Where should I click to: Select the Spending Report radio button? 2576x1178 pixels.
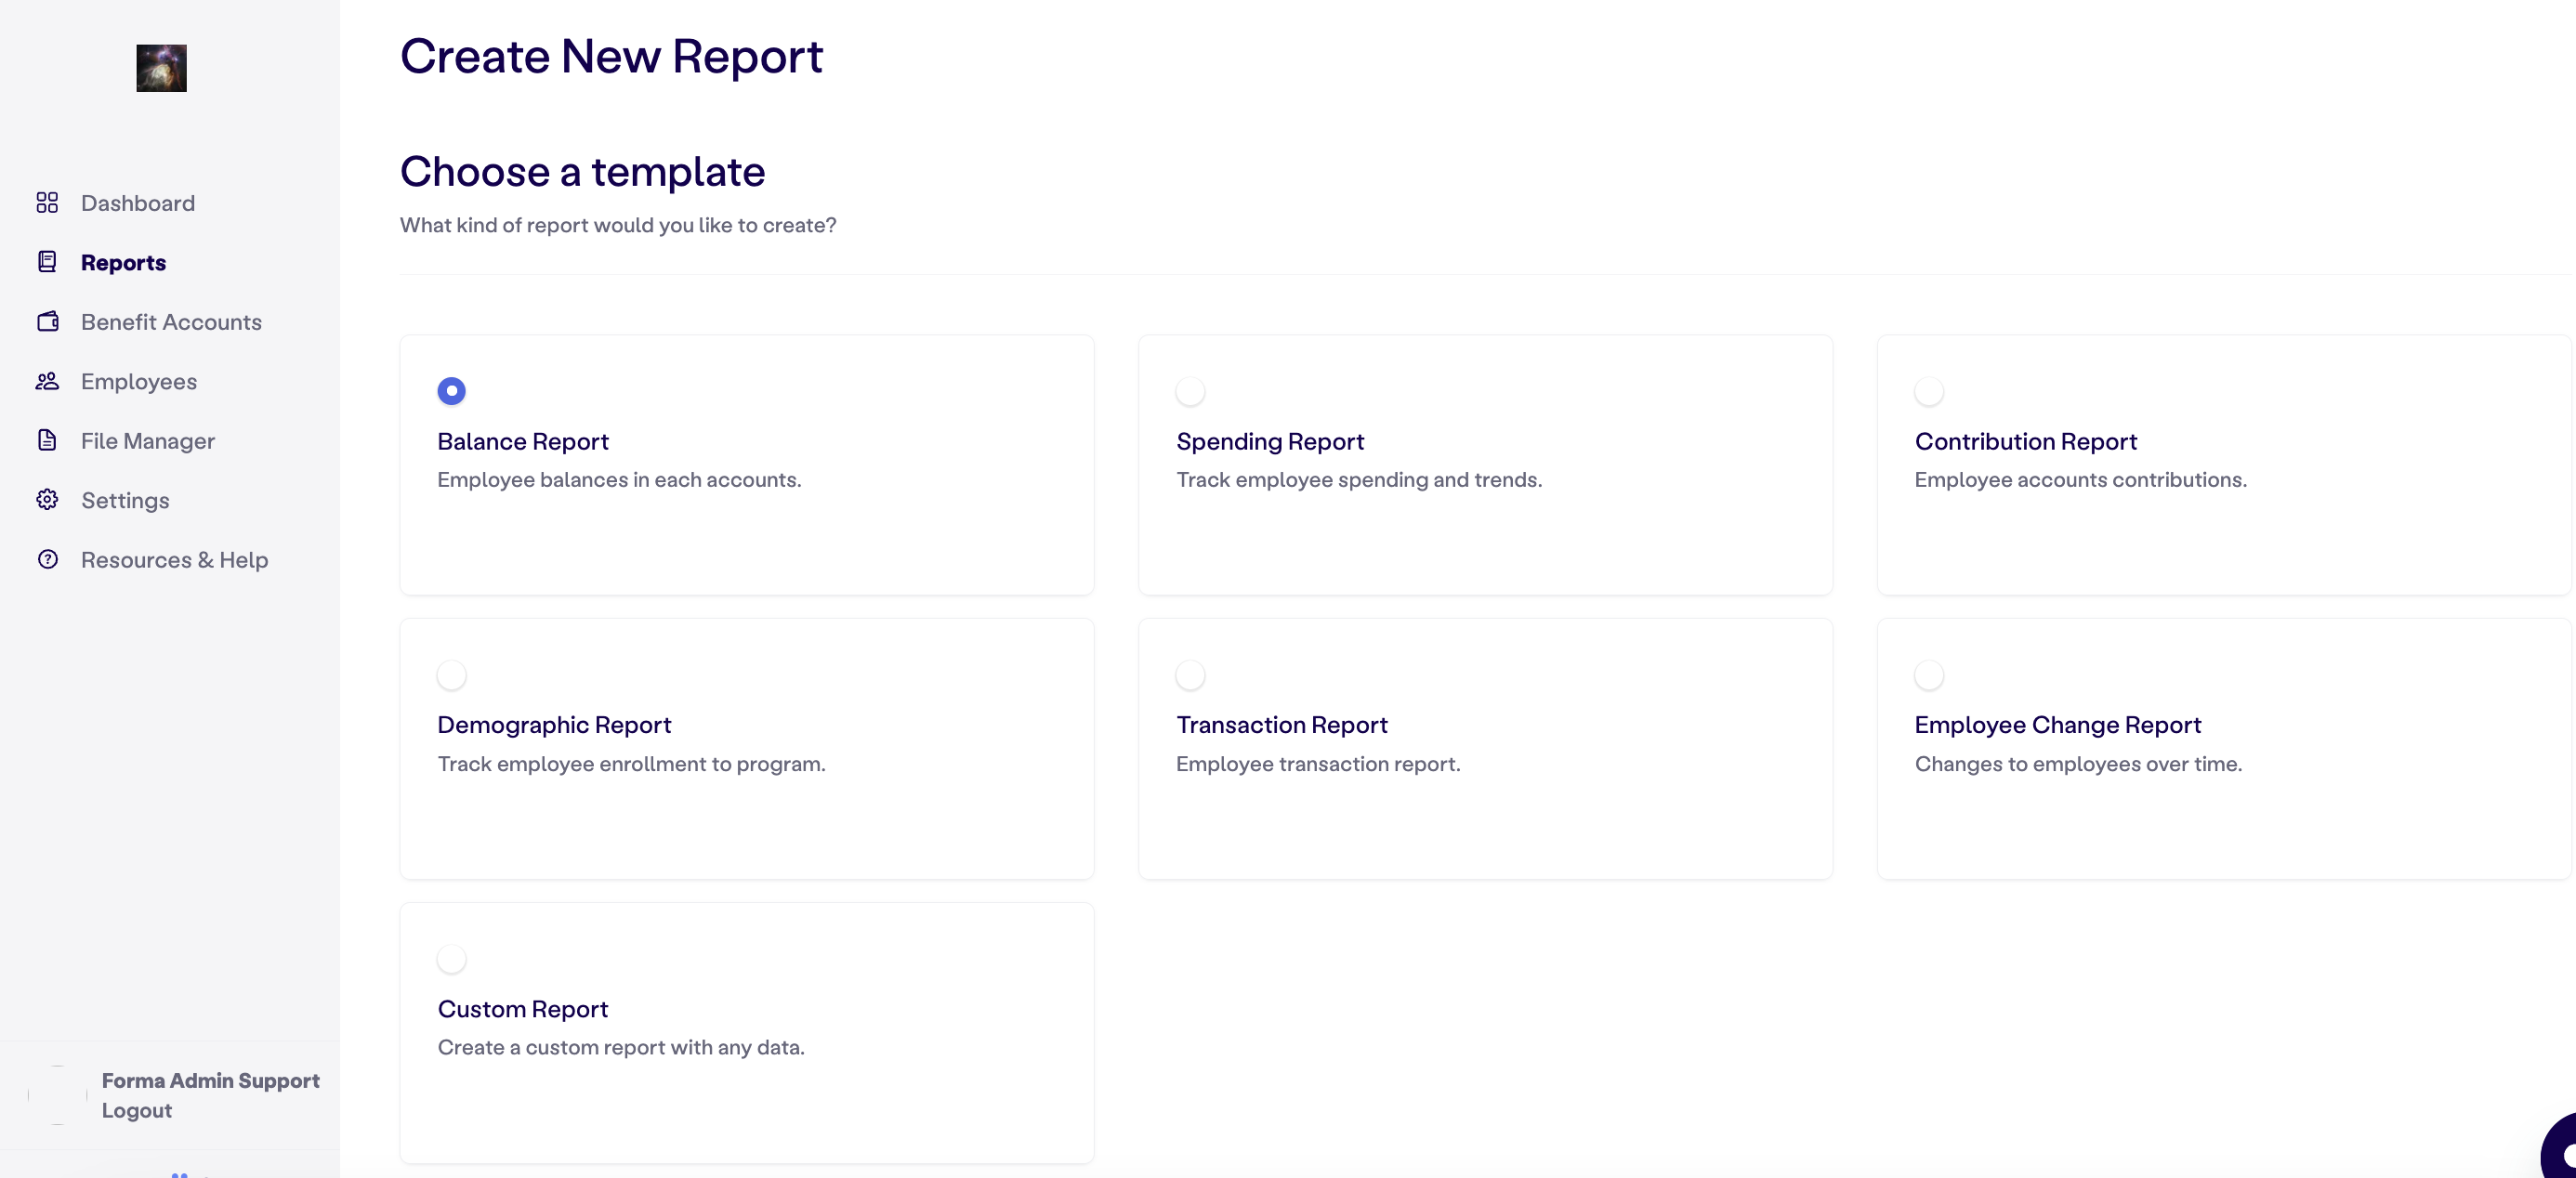coord(1190,391)
